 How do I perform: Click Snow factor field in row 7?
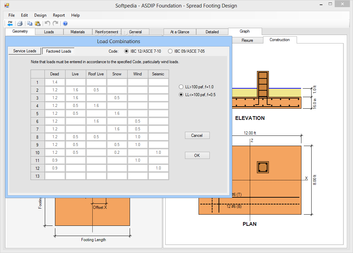click(117, 129)
